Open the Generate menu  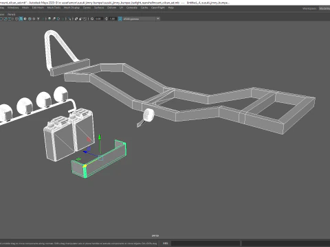click(132, 8)
